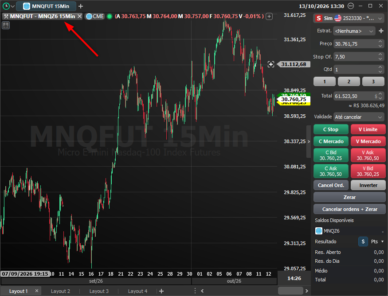Click the Cancelar ordens + Zerar button

(x=349, y=209)
